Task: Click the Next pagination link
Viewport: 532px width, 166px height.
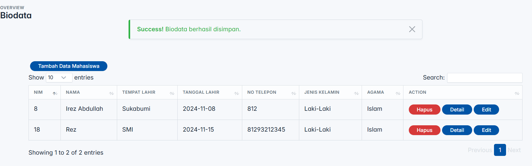Action: click(x=514, y=150)
